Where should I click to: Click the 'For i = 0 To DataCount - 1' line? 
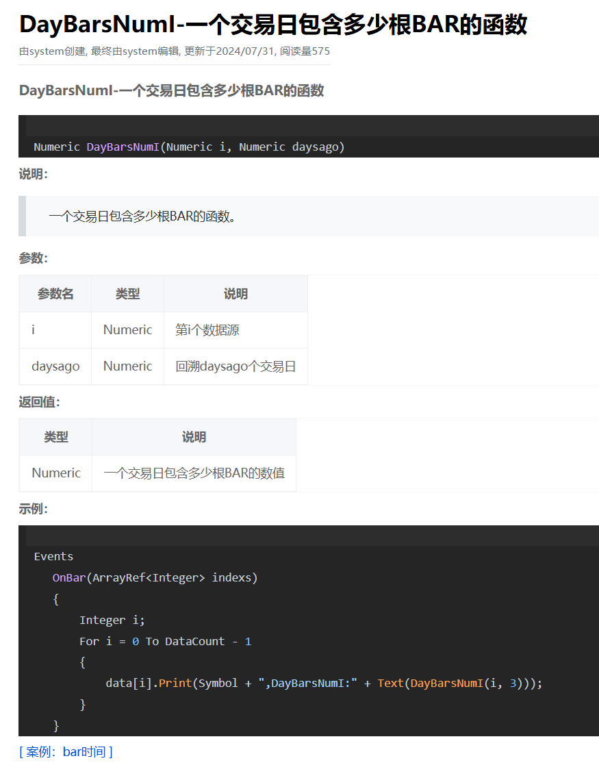pyautogui.click(x=165, y=641)
